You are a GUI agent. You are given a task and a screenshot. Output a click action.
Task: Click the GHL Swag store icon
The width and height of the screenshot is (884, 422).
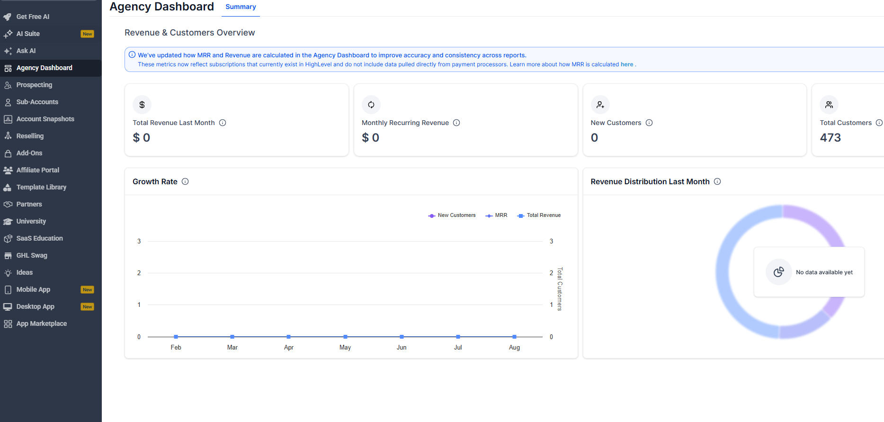pos(8,255)
